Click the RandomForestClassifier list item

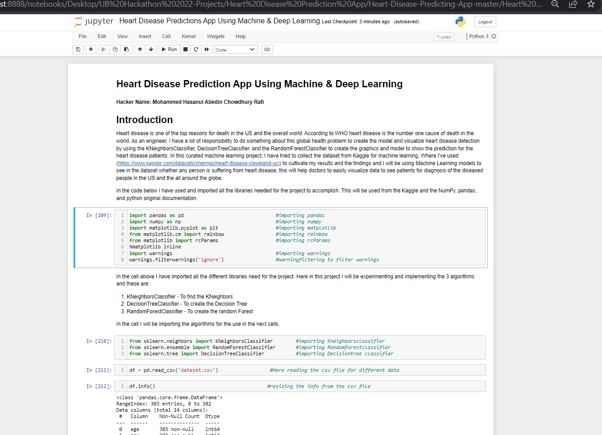click(189, 311)
